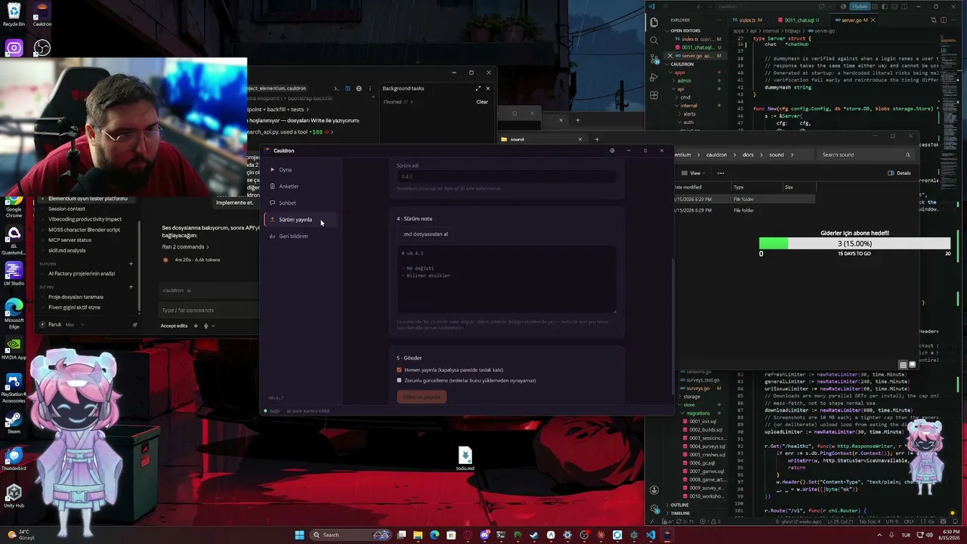Screen dimensions: 967x544
Task: Open Sohbet chat in Cauldron sidebar
Action: 302,202
